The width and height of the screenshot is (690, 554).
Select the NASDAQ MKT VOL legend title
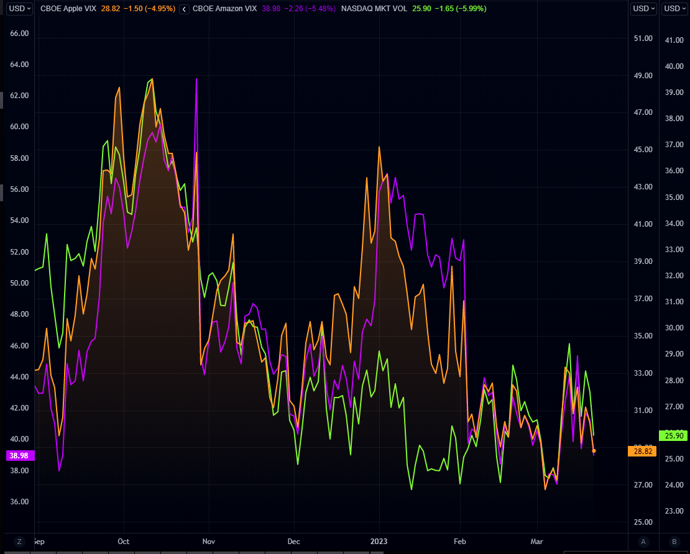point(374,8)
